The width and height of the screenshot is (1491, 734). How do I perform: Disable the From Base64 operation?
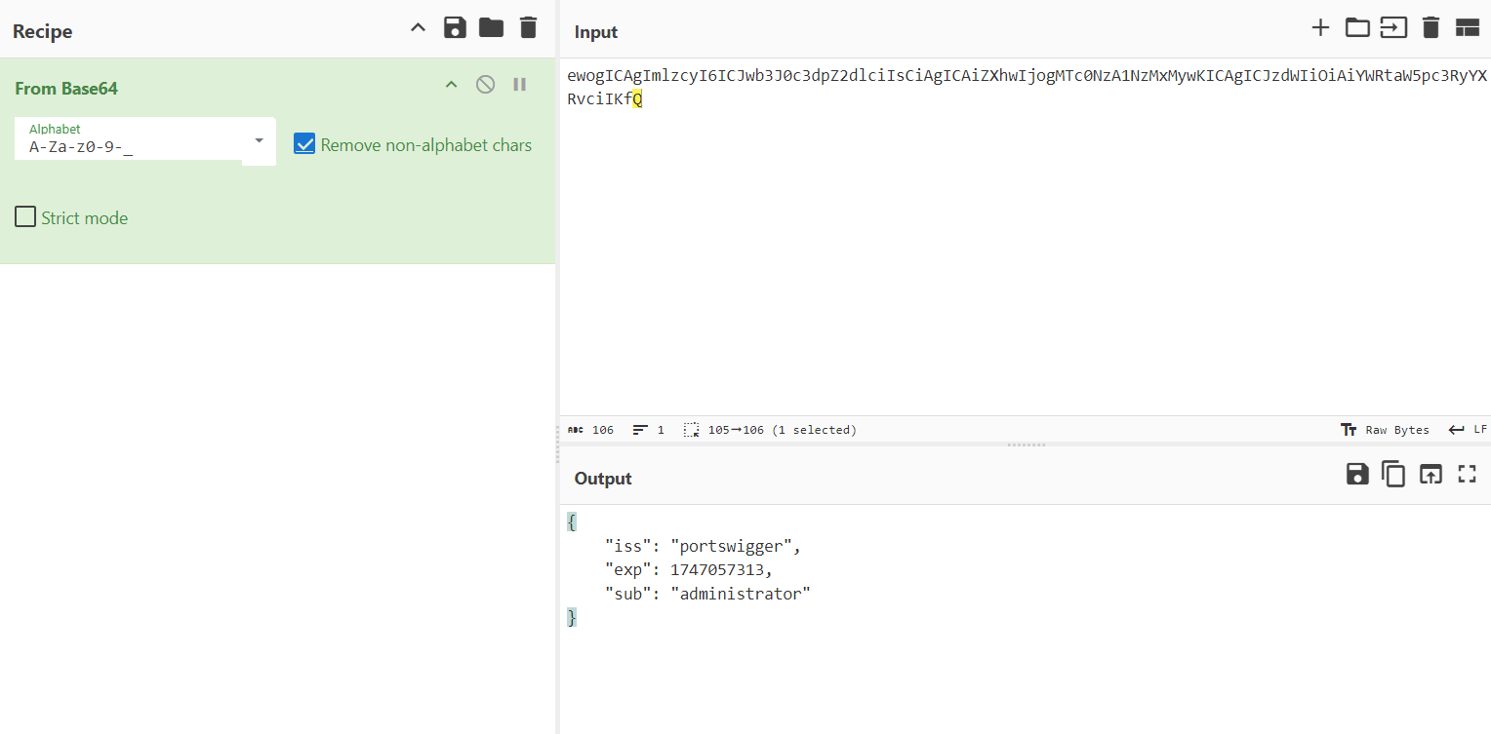pyautogui.click(x=485, y=85)
